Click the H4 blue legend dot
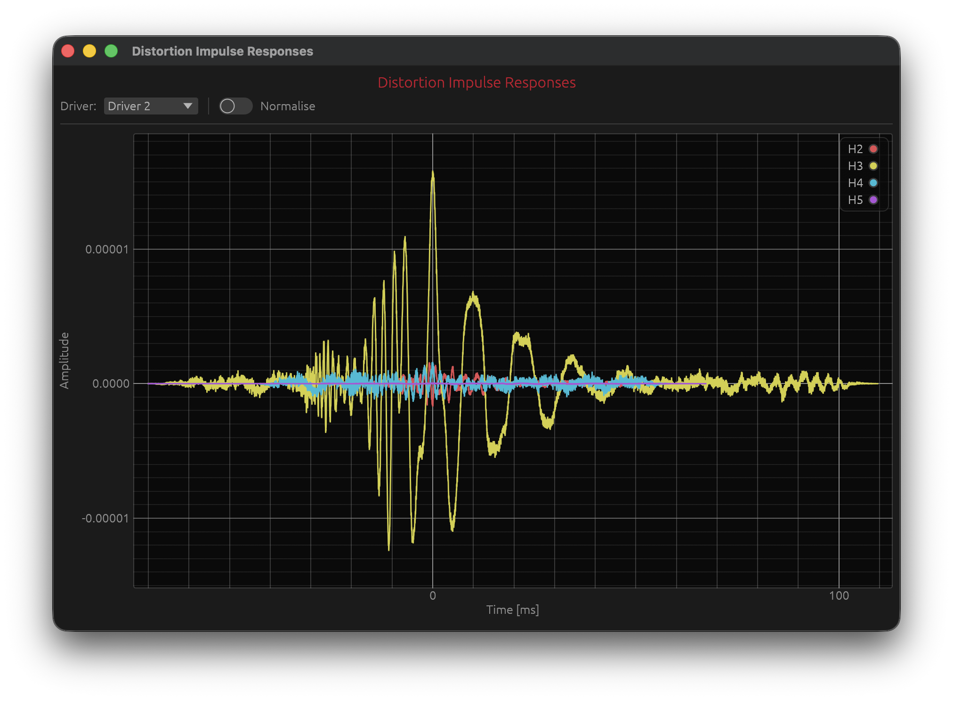Image resolution: width=953 pixels, height=701 pixels. (873, 183)
